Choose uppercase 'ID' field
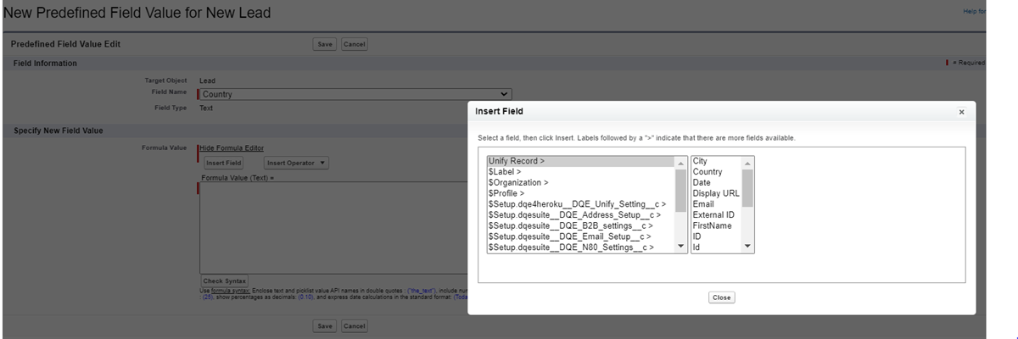The width and height of the screenshot is (1018, 339). pos(716,236)
